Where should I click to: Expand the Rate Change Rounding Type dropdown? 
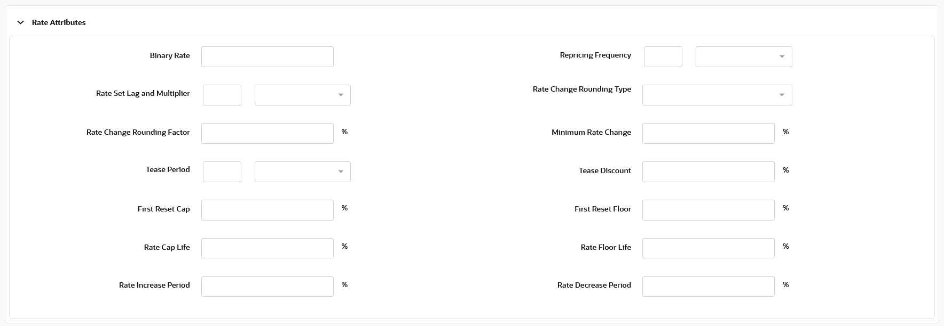pos(717,95)
